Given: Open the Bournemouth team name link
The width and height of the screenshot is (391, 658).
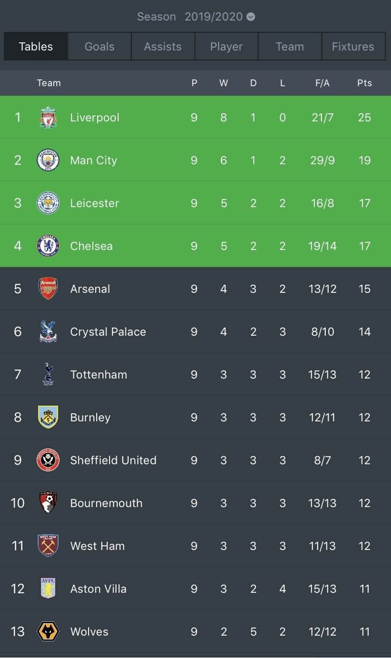Looking at the screenshot, I should point(106,503).
